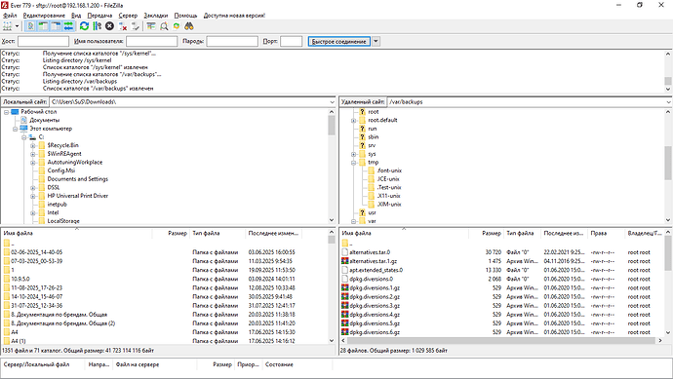This screenshot has width=673, height=379.
Task: Expand the remote root.default folder node
Action: (x=353, y=121)
